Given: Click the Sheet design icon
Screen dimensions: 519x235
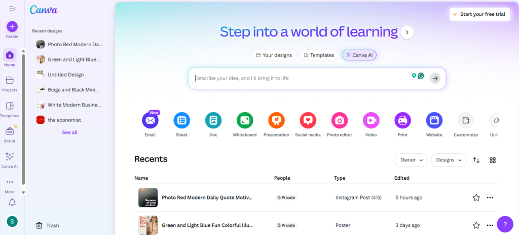Looking at the screenshot, I should coord(181,121).
